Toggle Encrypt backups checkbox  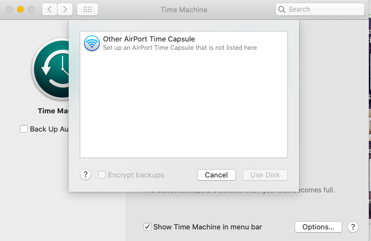pyautogui.click(x=102, y=175)
